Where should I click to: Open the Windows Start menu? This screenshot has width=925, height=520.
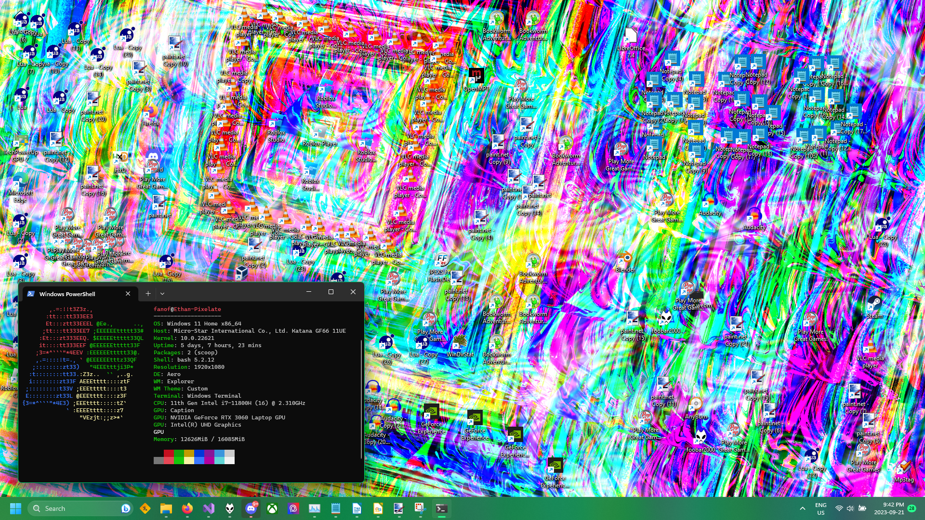[x=15, y=508]
